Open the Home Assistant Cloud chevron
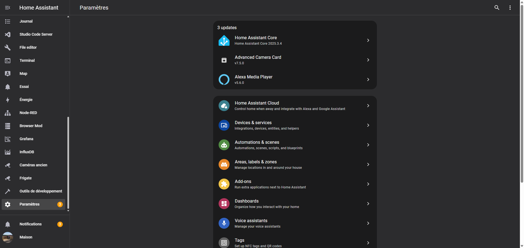 point(368,106)
